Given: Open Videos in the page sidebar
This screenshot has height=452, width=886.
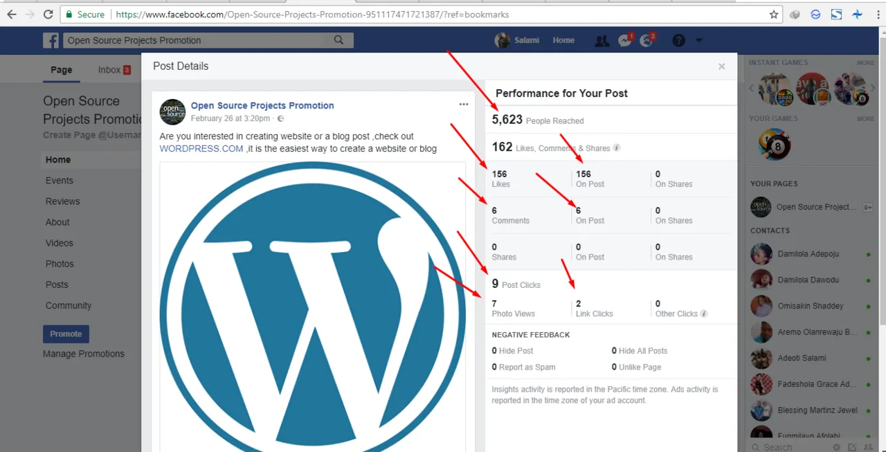Looking at the screenshot, I should pos(60,243).
